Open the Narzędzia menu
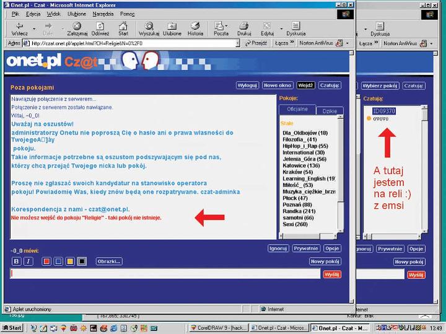 [103, 14]
